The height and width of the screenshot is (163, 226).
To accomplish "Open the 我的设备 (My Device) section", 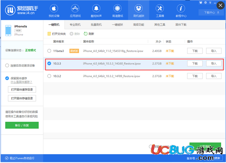I will (54, 11).
